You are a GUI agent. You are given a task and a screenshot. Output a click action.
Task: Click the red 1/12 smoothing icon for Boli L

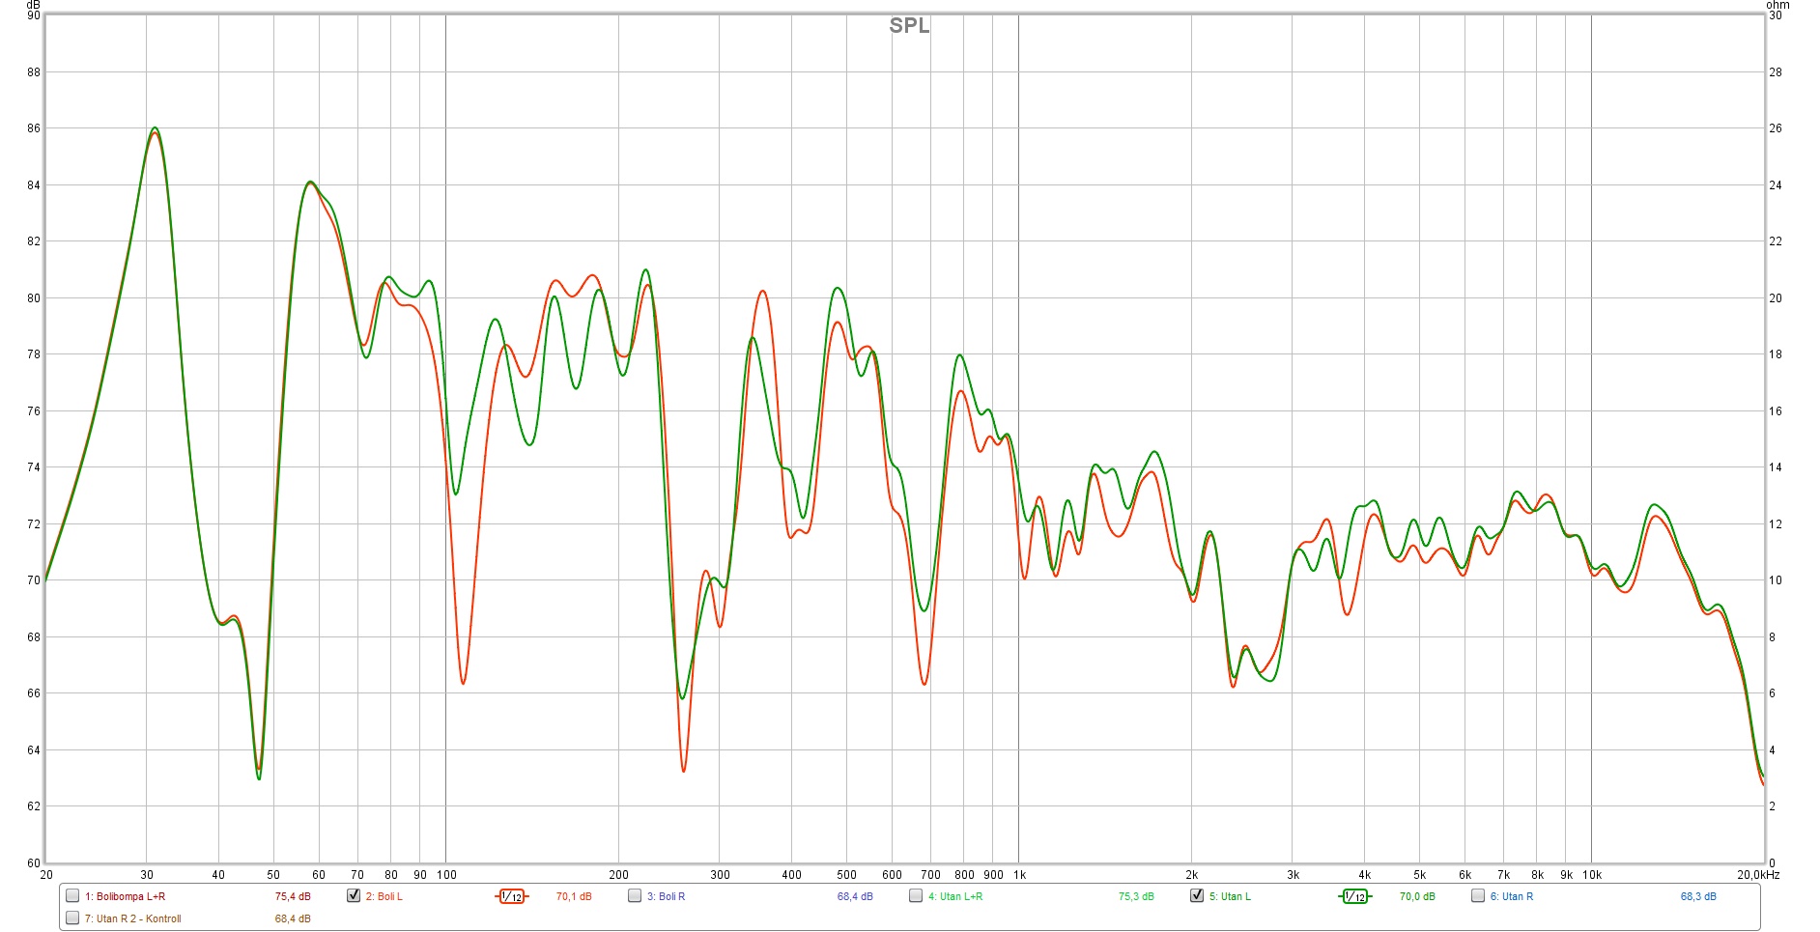click(x=511, y=896)
